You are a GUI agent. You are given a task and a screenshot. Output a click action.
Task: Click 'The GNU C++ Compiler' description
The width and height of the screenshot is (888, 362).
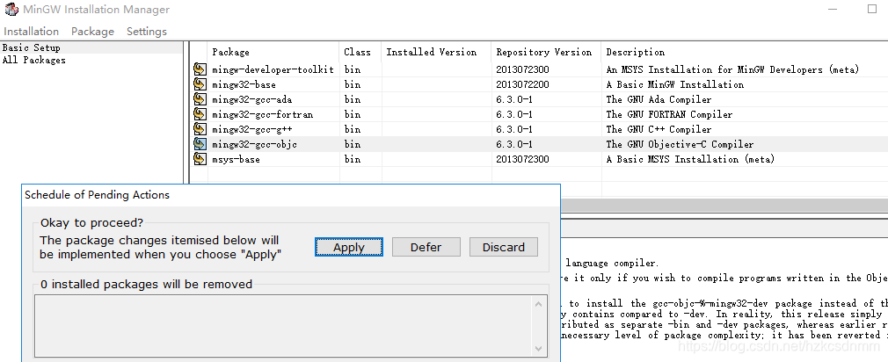click(659, 129)
